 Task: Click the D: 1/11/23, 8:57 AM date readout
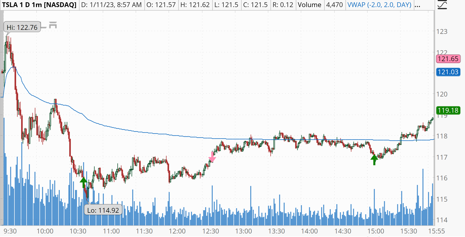click(111, 5)
